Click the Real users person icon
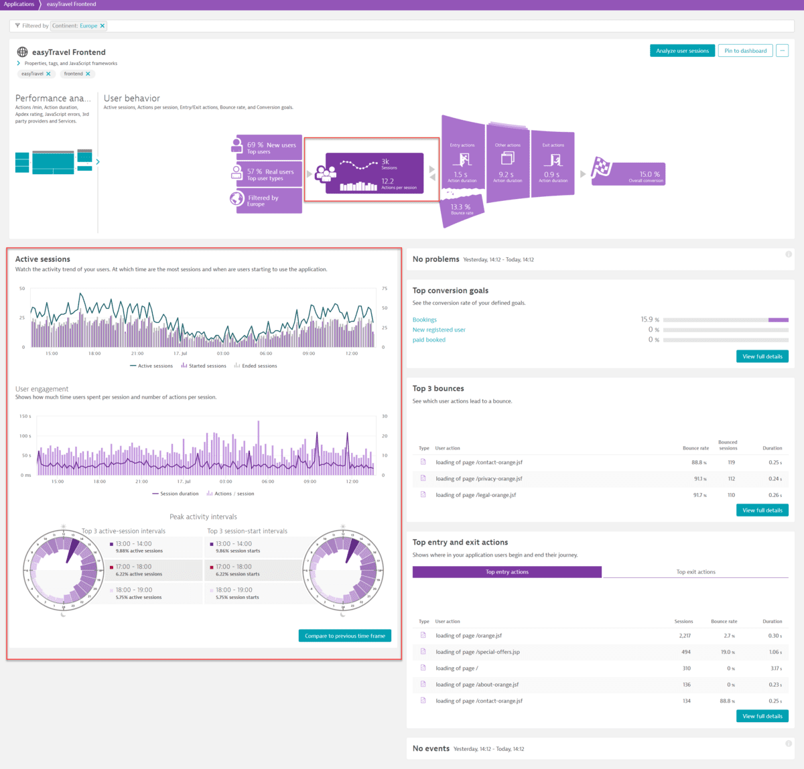 [x=238, y=173]
